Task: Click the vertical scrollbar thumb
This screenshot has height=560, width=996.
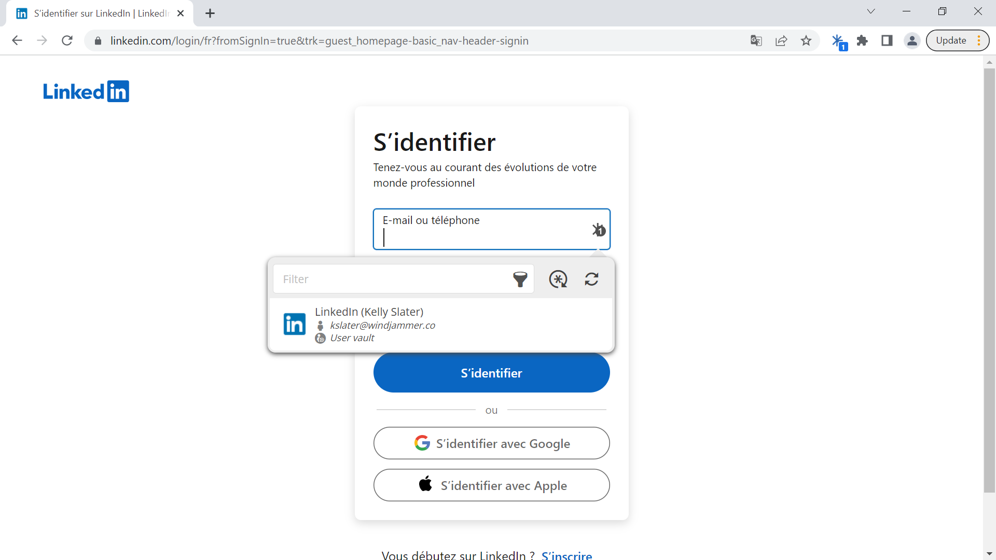Action: point(989,280)
